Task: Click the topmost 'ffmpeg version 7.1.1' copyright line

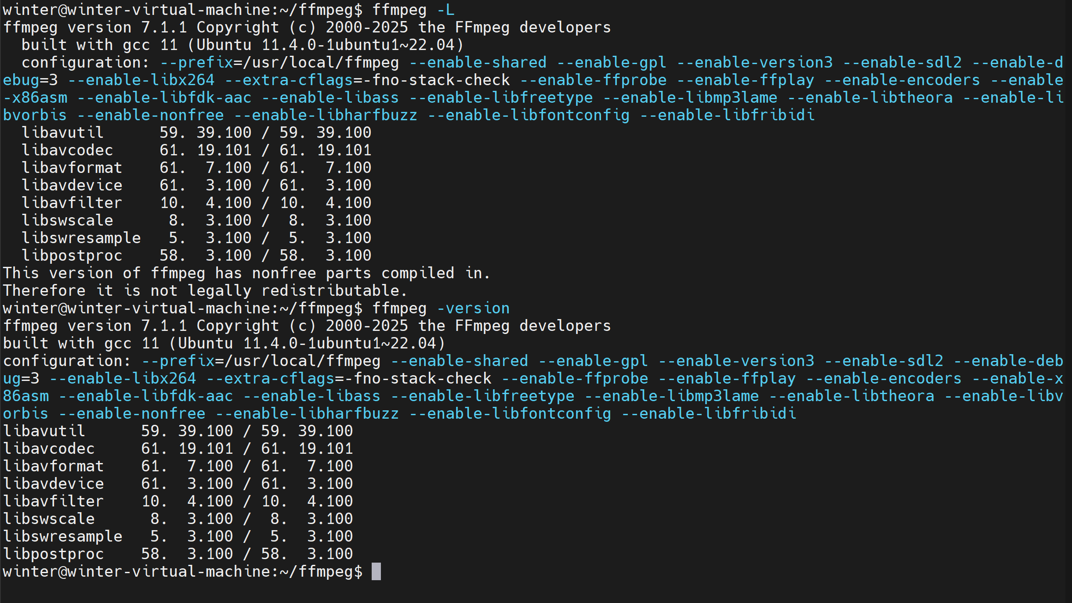Action: 307,27
